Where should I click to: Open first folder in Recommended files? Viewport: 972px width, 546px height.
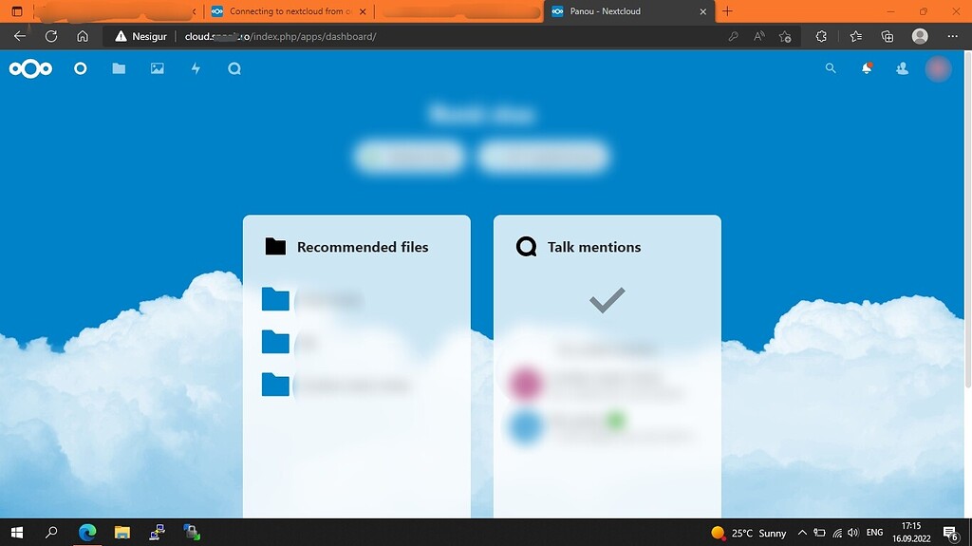click(x=275, y=300)
